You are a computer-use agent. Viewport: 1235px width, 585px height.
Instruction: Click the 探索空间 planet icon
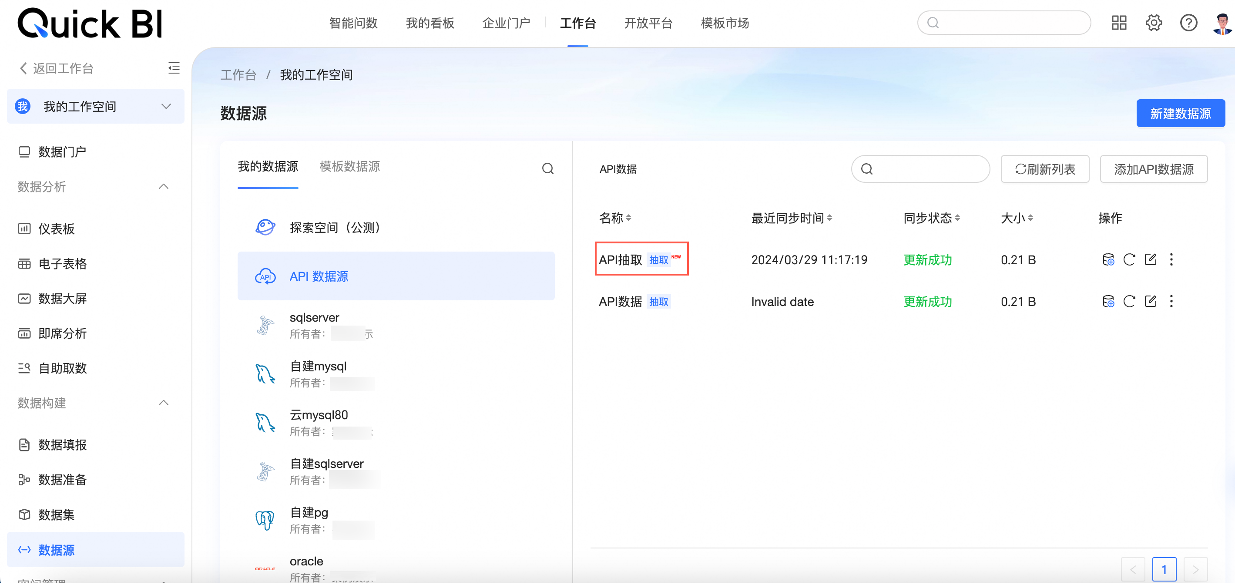[x=265, y=227]
